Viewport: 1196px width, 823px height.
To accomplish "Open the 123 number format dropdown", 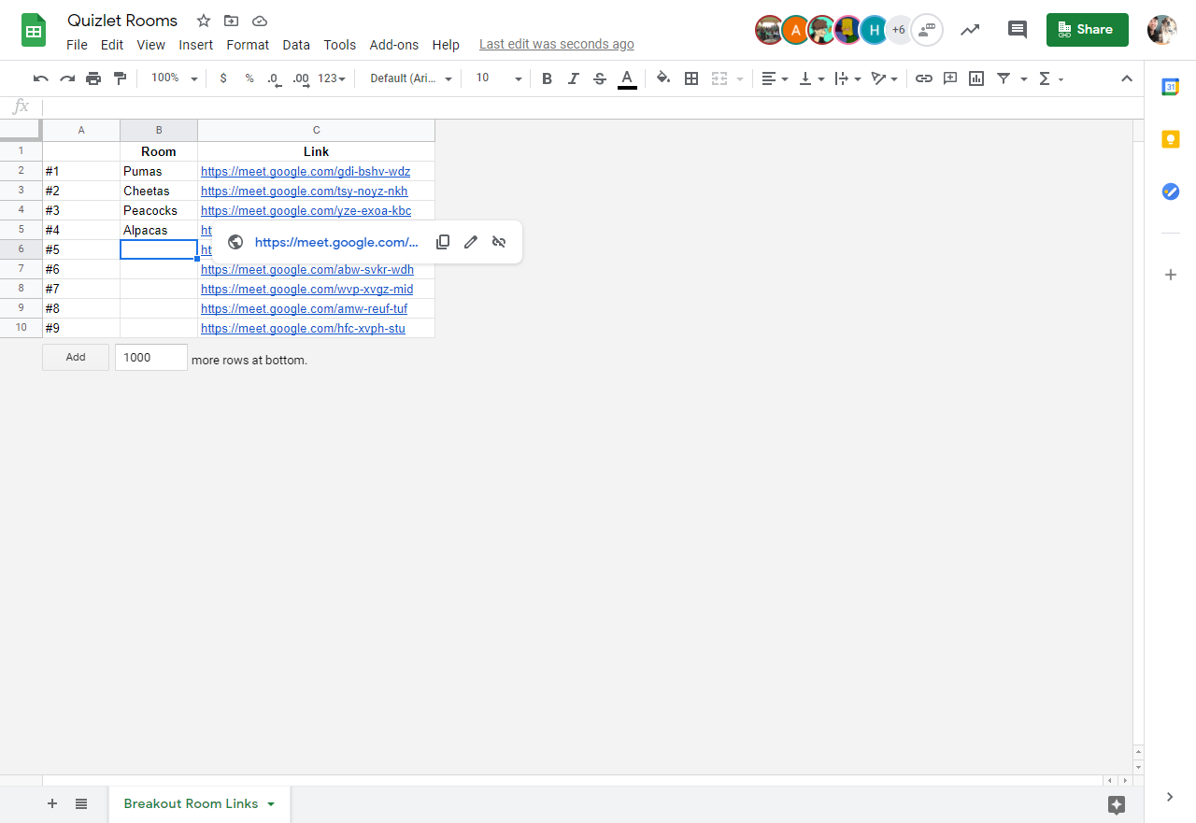I will coord(332,78).
